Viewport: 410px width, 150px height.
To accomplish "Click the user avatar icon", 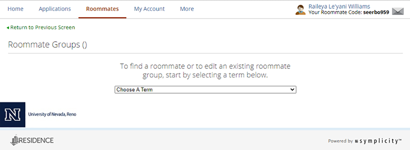I will [x=300, y=10].
